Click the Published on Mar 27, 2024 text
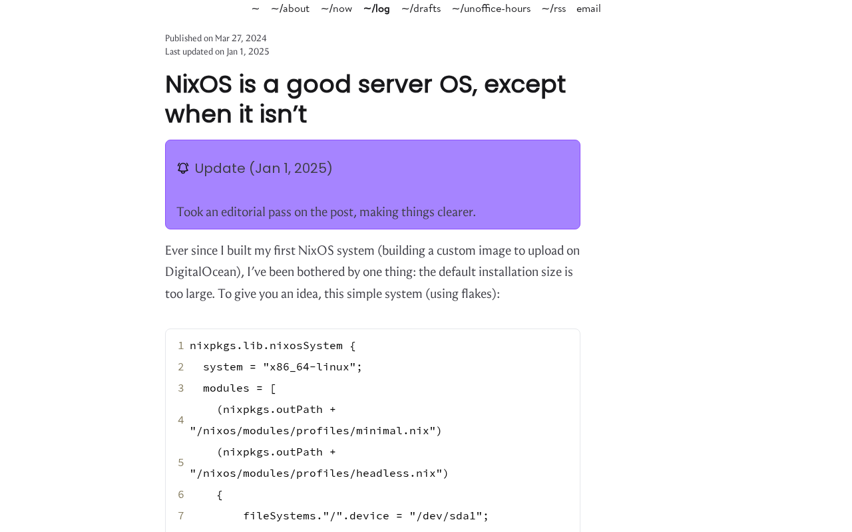The height and width of the screenshot is (532, 852). [x=216, y=37]
